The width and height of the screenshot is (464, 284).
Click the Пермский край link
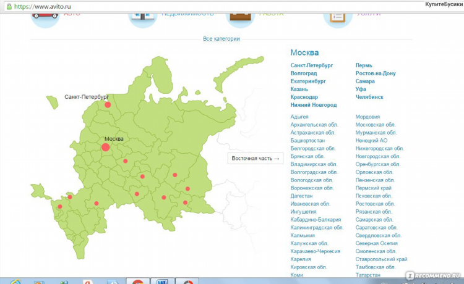point(374,188)
